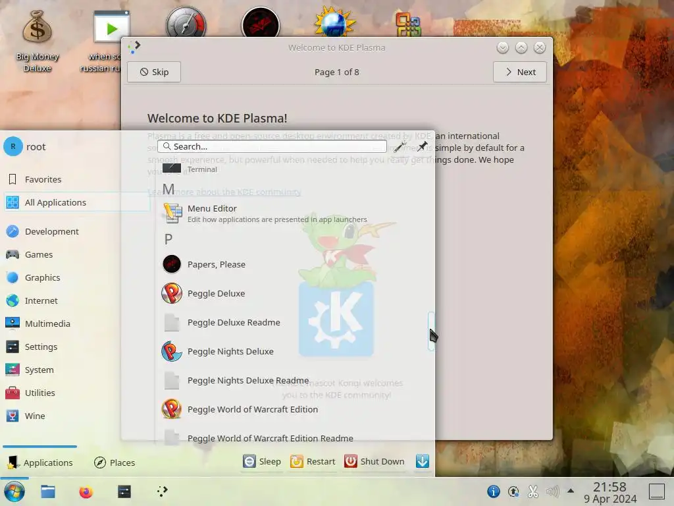The image size is (674, 506).
Task: Open the audio volume tray icon
Action: (x=553, y=492)
